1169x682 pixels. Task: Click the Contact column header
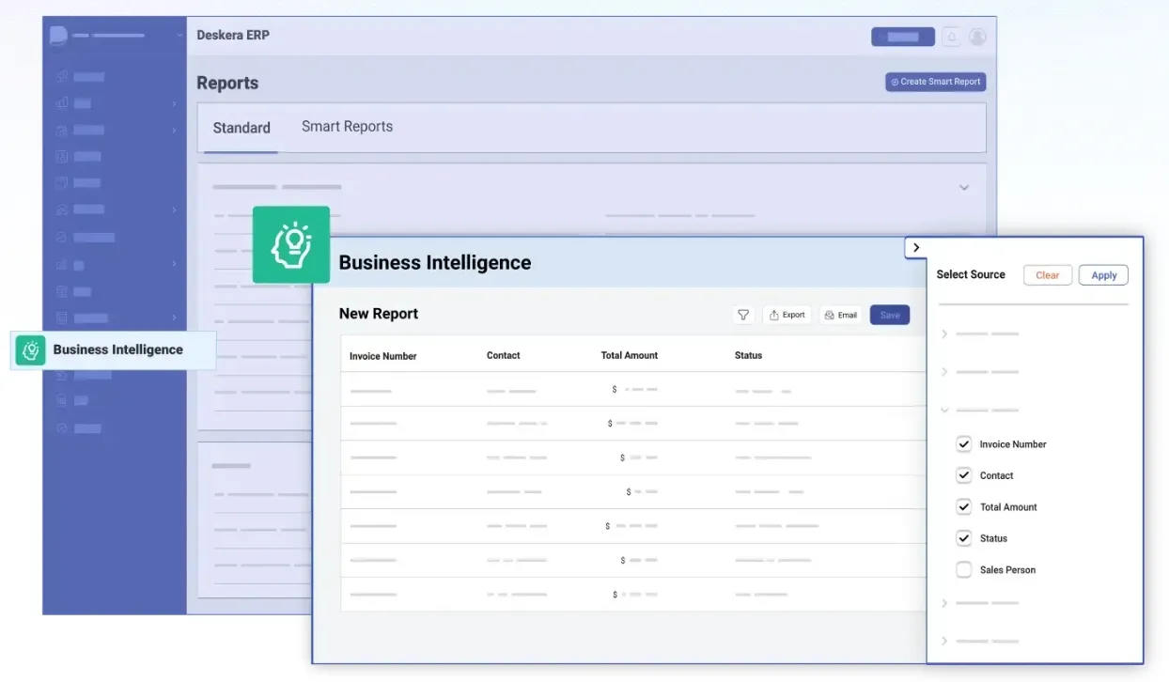[503, 355]
